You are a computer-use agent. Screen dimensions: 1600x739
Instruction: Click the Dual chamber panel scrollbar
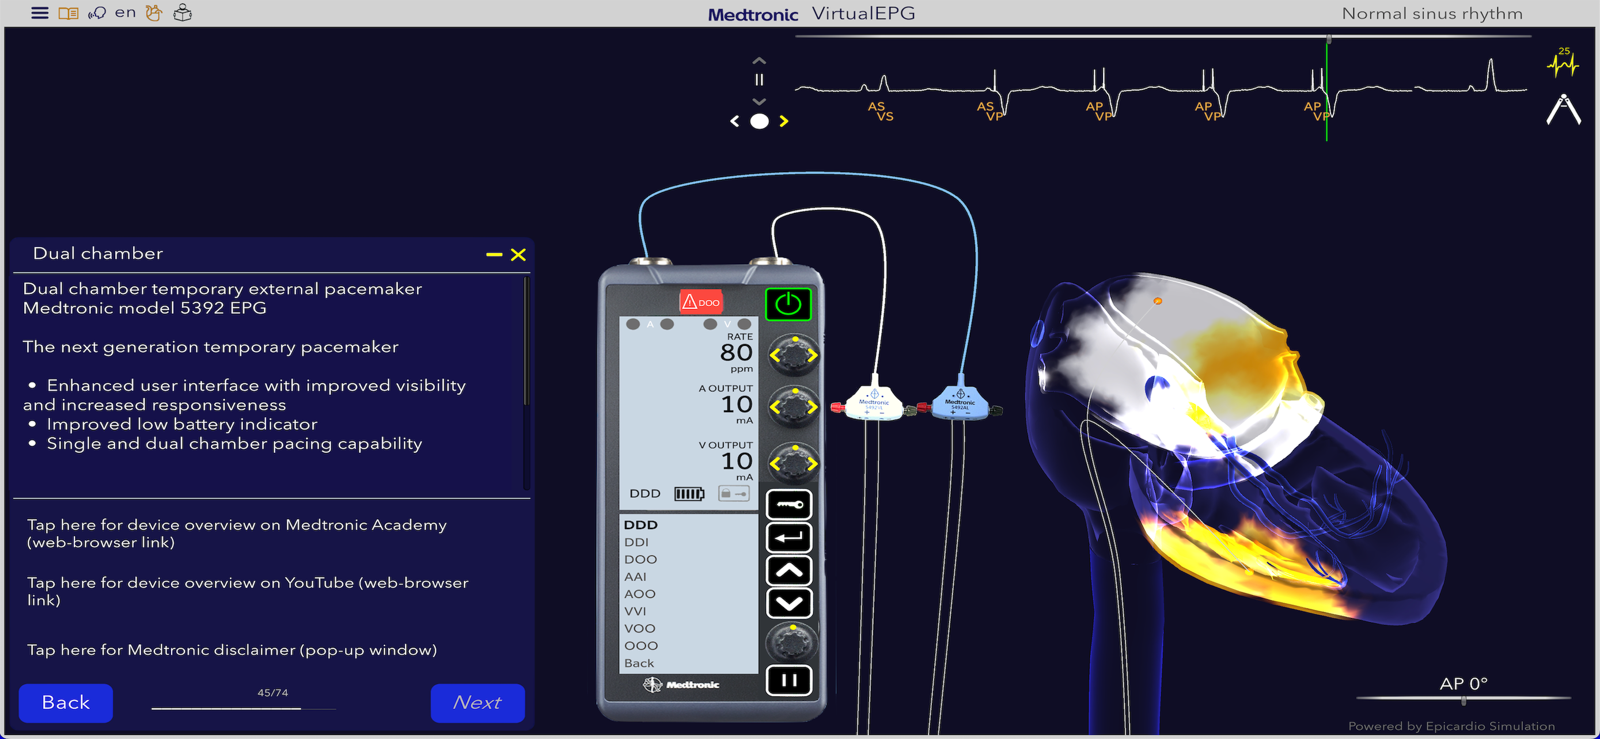526,341
